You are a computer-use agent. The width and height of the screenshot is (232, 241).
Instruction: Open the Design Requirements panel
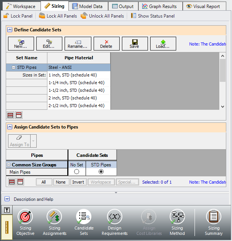coord(115,222)
